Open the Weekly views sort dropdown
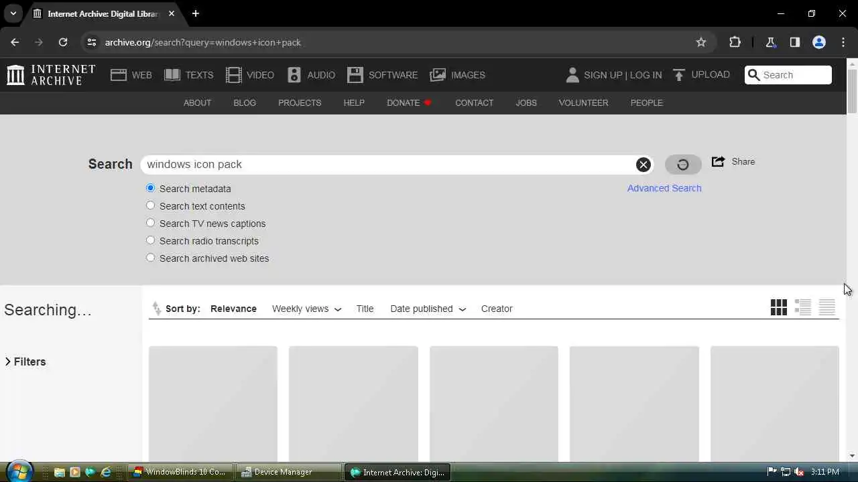This screenshot has width=858, height=482. [307, 309]
